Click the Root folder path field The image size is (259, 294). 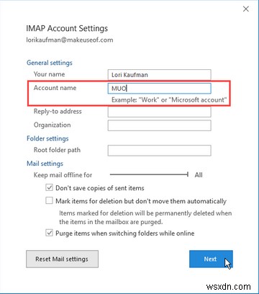point(160,151)
